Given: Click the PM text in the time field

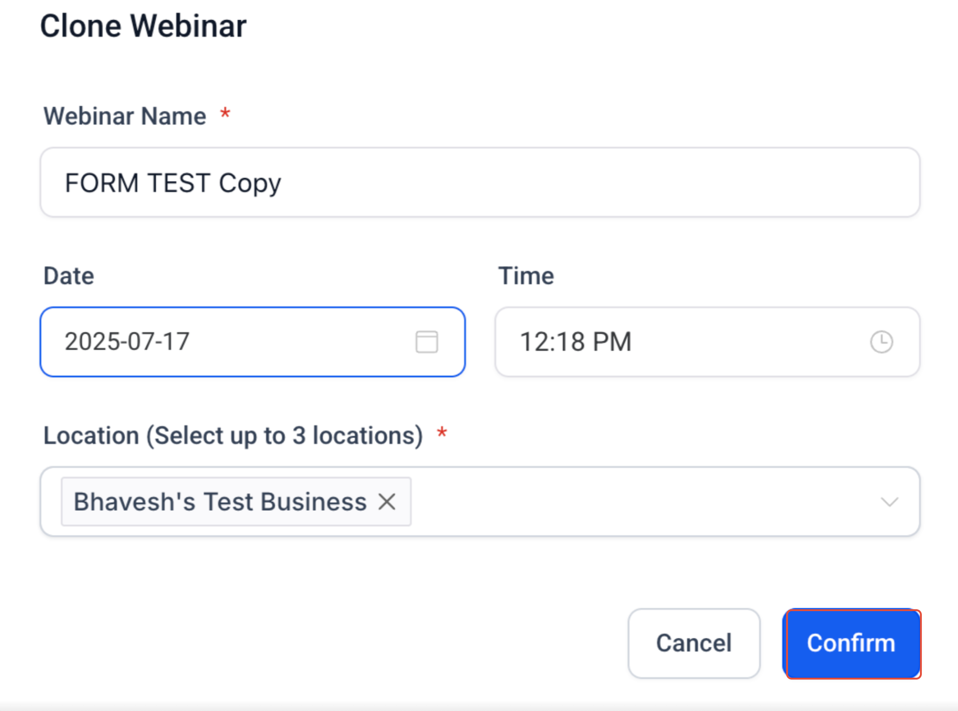Looking at the screenshot, I should pyautogui.click(x=612, y=341).
